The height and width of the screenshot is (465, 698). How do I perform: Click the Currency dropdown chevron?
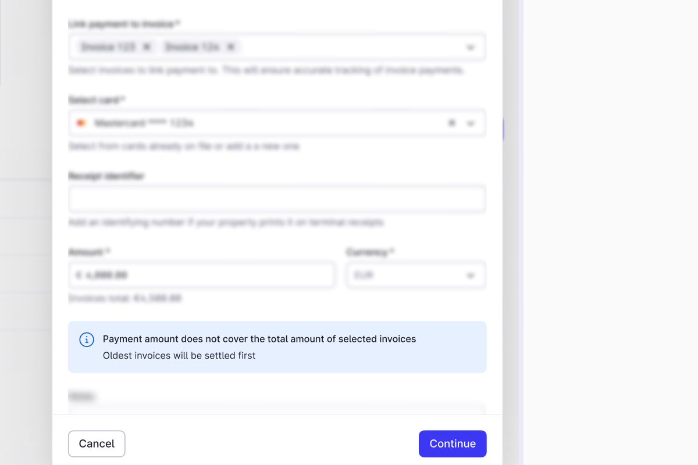[471, 276]
